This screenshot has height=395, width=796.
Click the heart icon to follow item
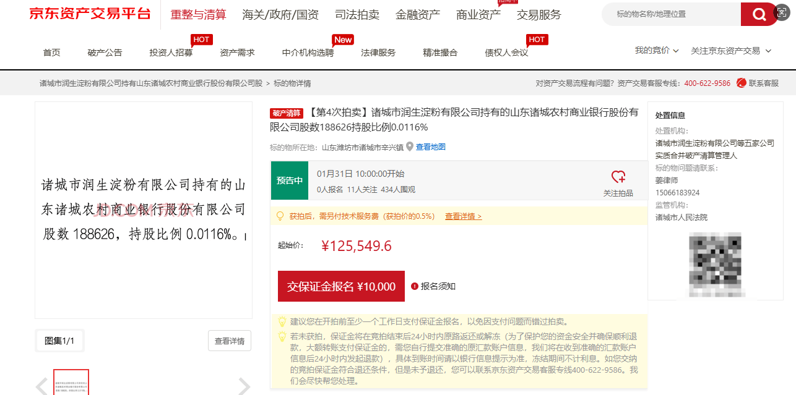pos(618,177)
